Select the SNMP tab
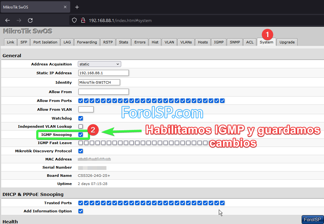This screenshot has height=224, width=324. (x=235, y=42)
